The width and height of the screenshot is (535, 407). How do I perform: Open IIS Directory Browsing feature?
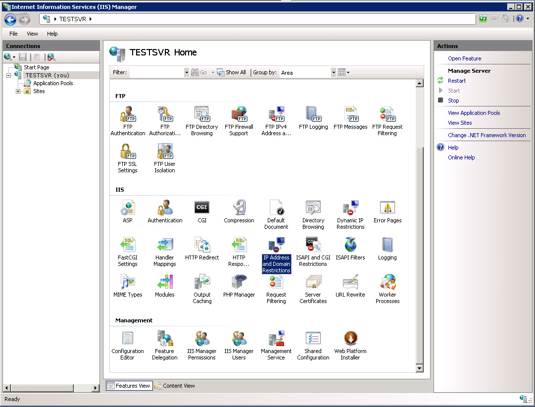[313, 214]
